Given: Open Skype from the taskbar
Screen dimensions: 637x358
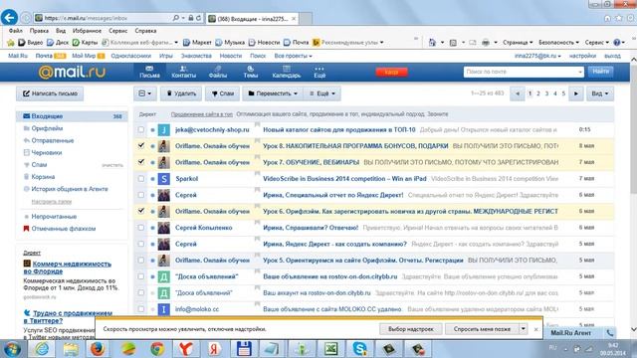Looking at the screenshot, I should tap(359, 349).
